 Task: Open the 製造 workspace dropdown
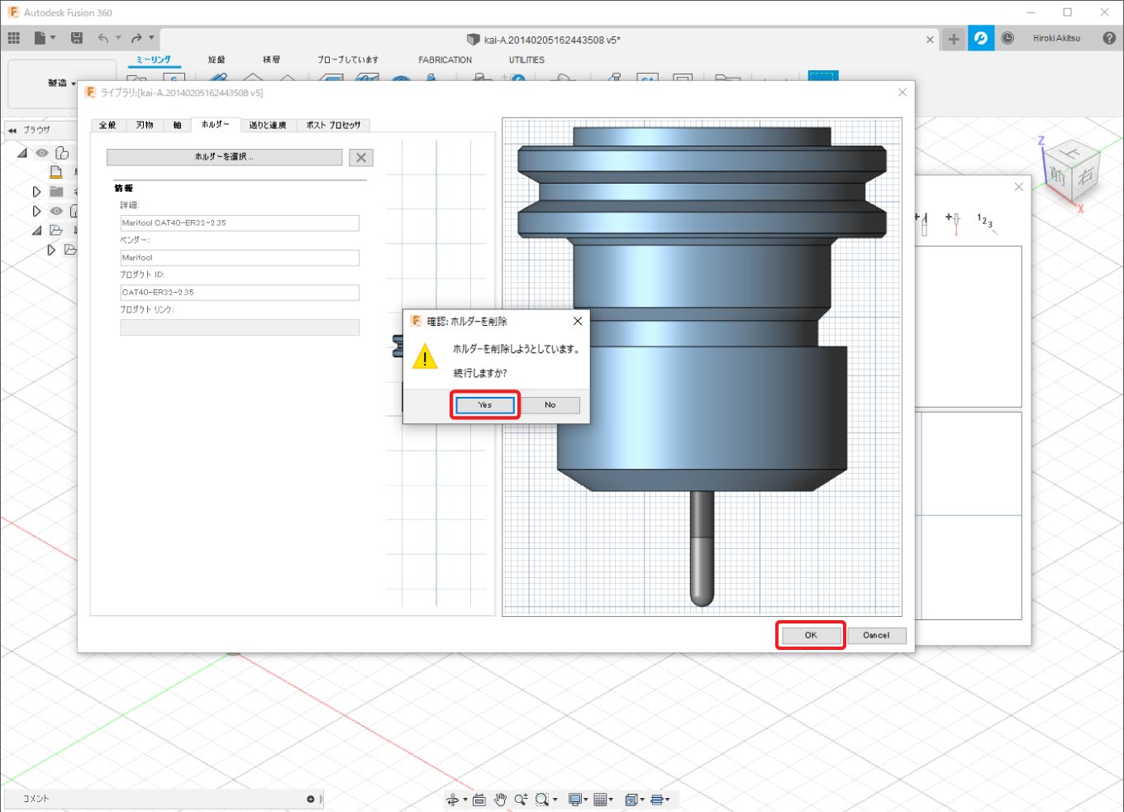tap(61, 84)
